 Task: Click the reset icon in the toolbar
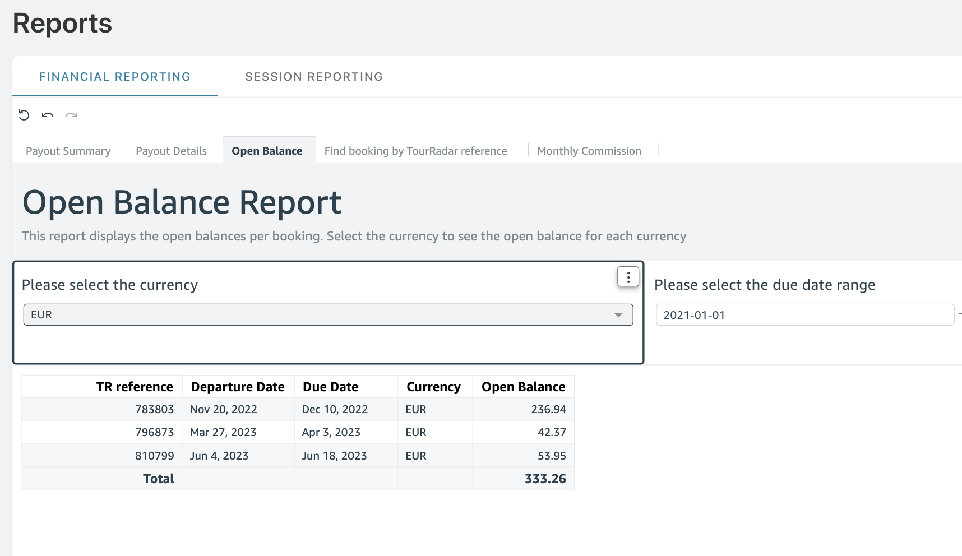24,115
